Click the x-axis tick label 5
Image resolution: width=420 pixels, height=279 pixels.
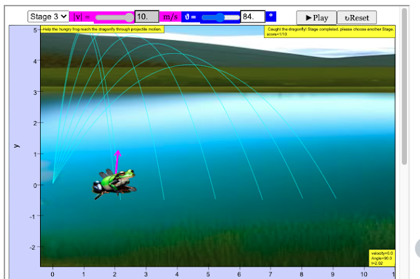click(x=208, y=274)
